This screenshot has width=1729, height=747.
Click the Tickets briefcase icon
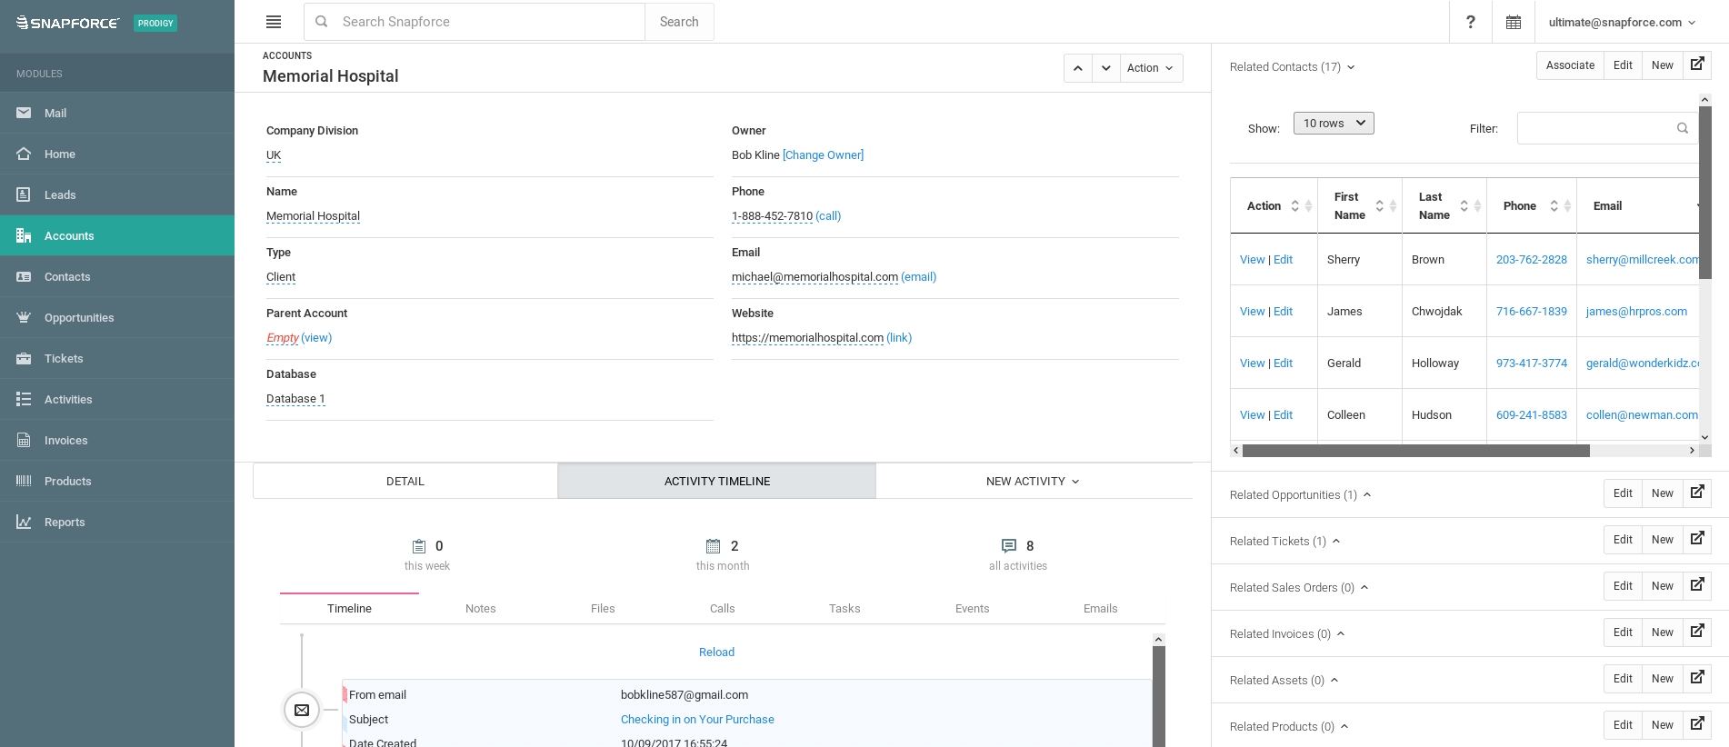click(24, 358)
